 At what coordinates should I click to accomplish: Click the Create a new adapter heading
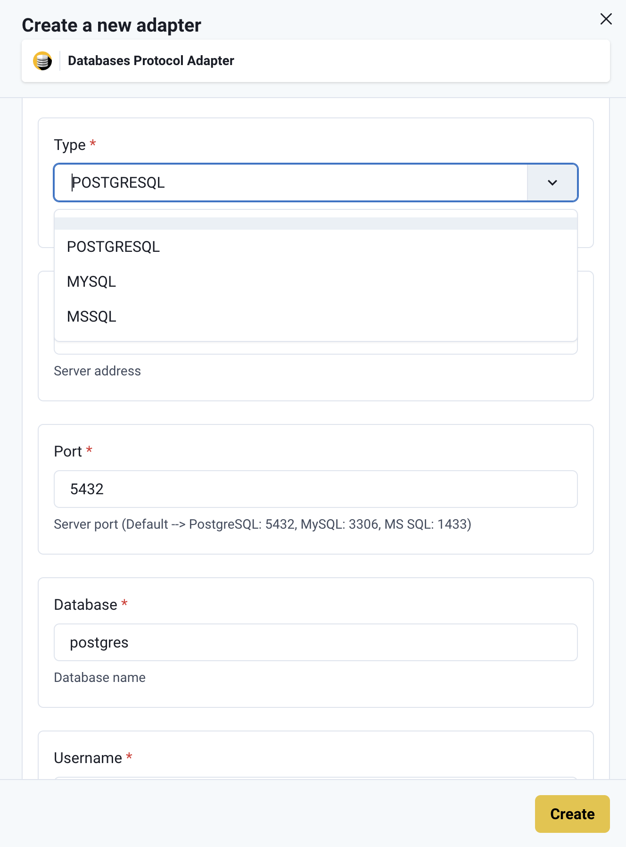coord(112,25)
